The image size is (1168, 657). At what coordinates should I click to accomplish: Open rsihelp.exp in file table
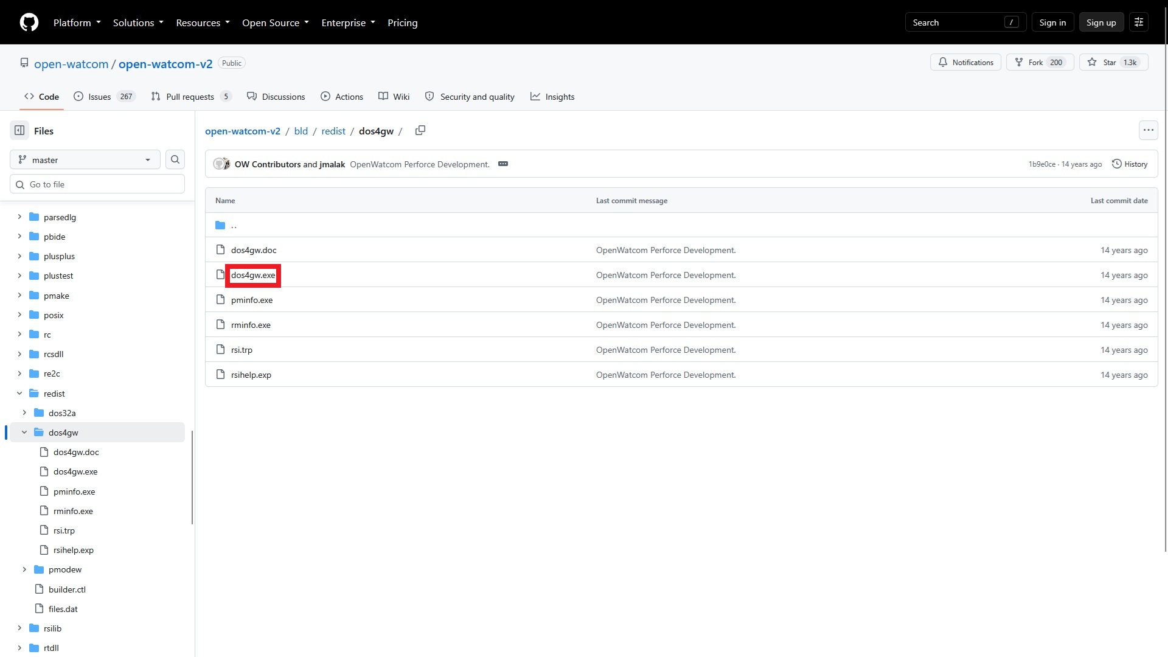[251, 375]
